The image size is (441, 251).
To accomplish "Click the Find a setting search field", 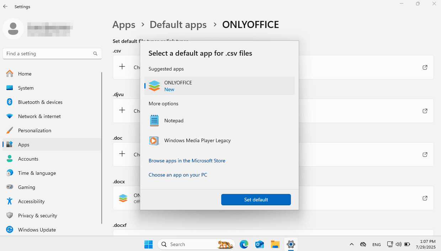I will click(x=52, y=54).
